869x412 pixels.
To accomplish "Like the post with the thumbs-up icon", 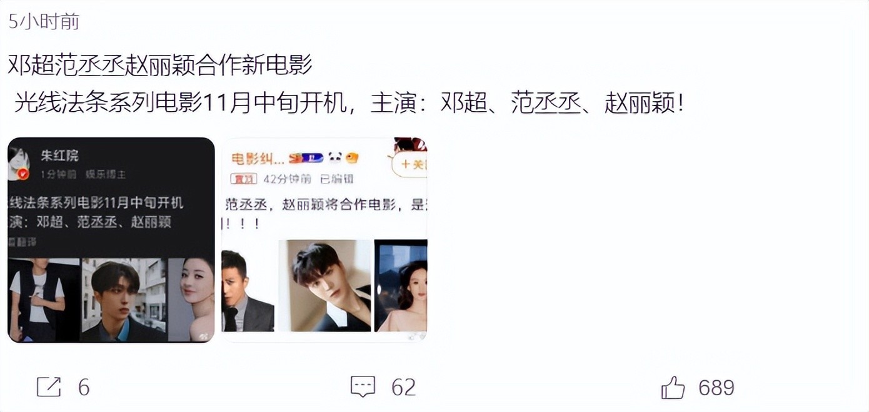I will (673, 388).
